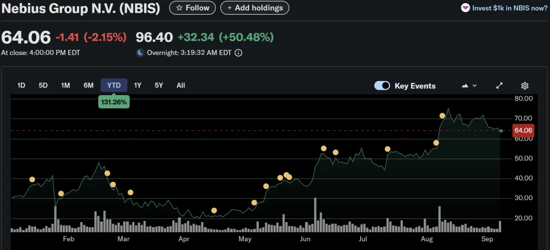Screen dimensions: 550x250
Task: Open the Invest $1k in NBIS now link
Action: point(509,8)
